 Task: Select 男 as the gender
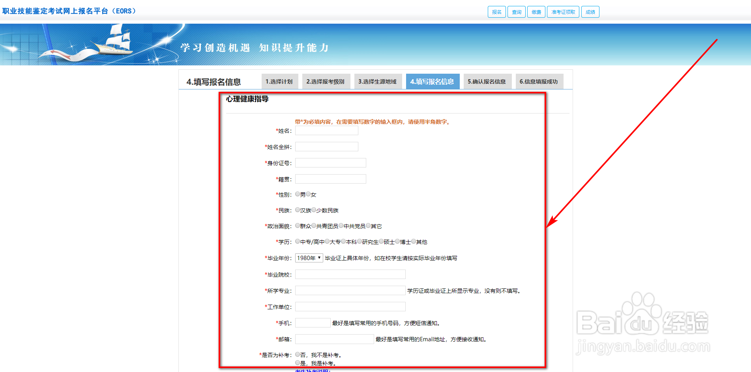(x=298, y=194)
